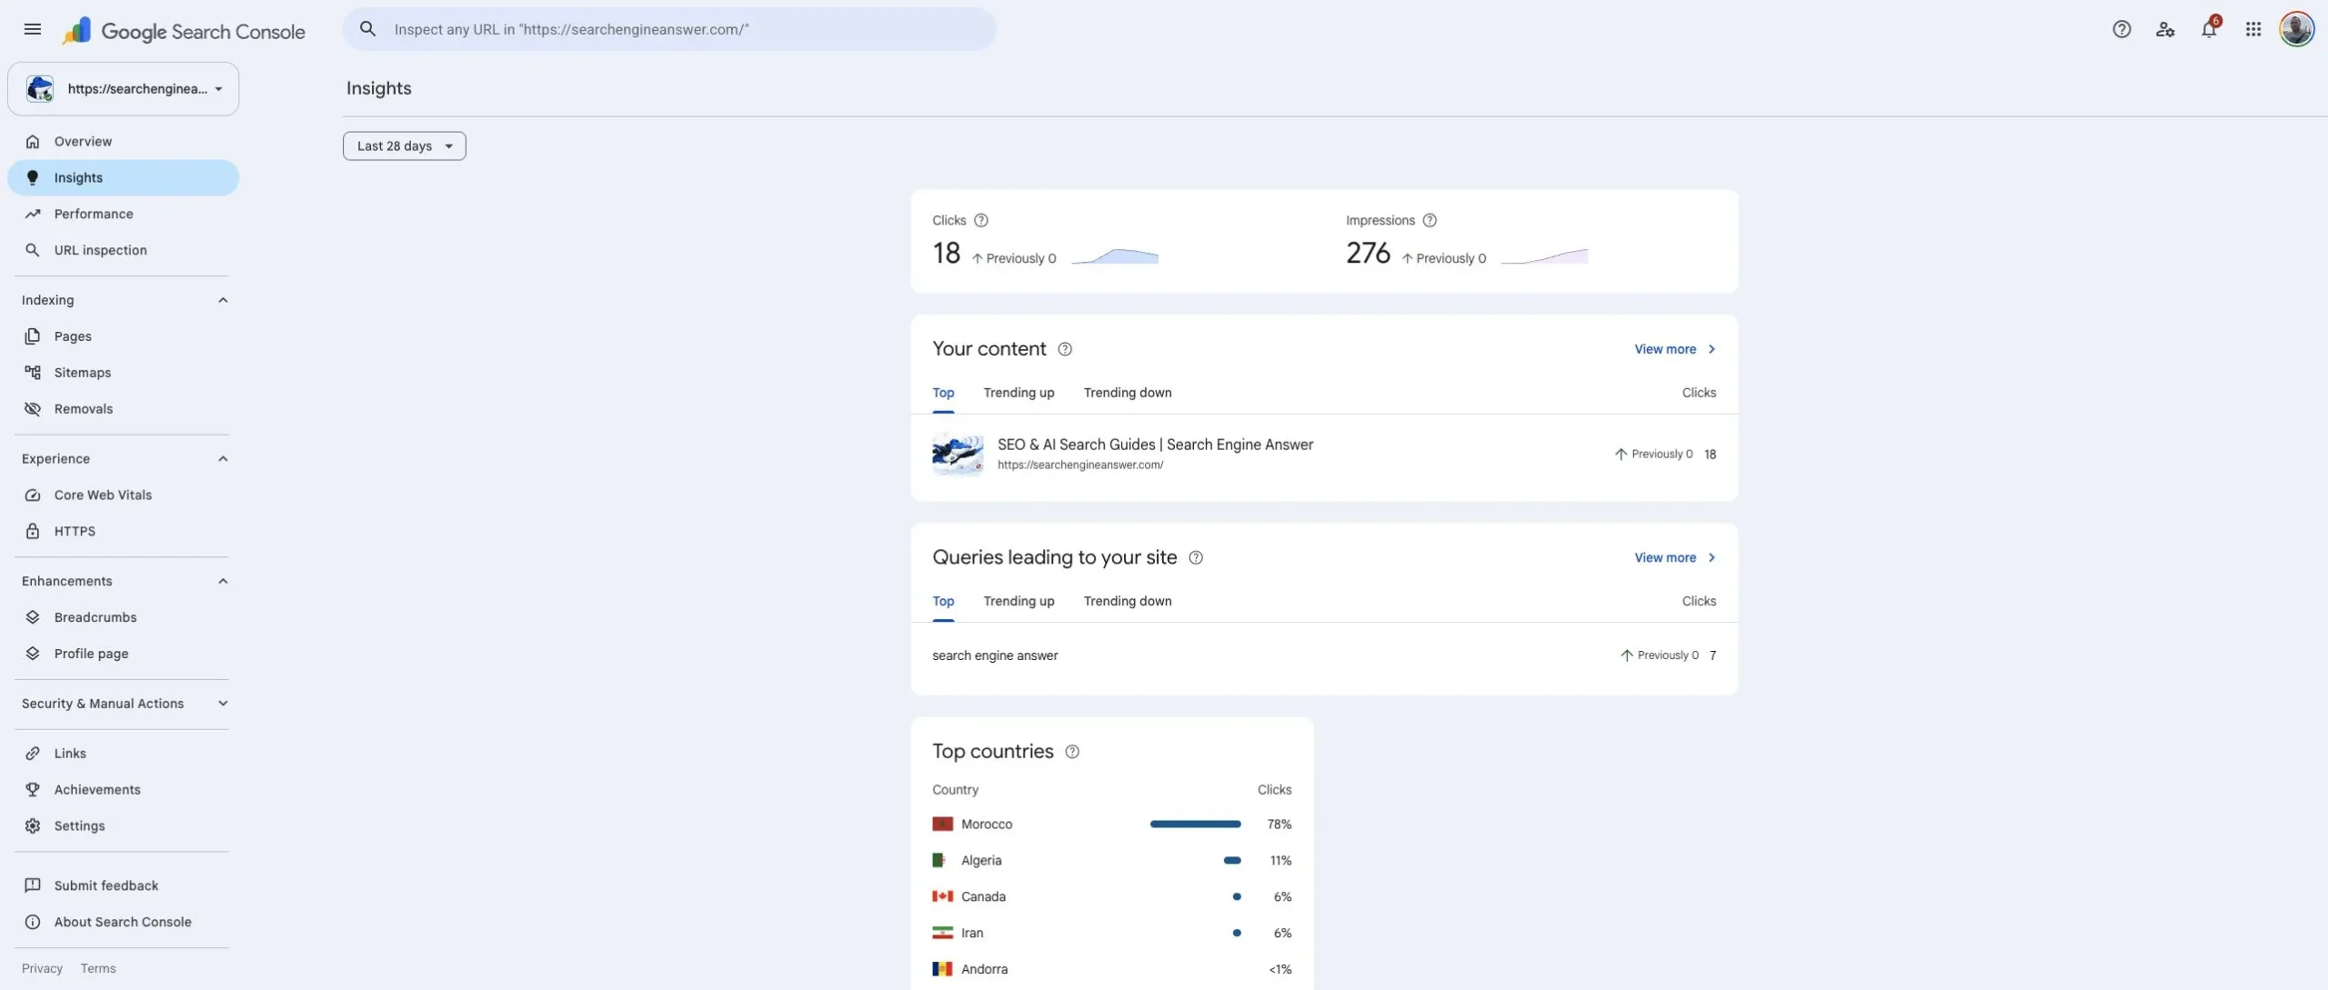The height and width of the screenshot is (990, 2328).
Task: Open the Privacy link
Action: [x=42, y=969]
